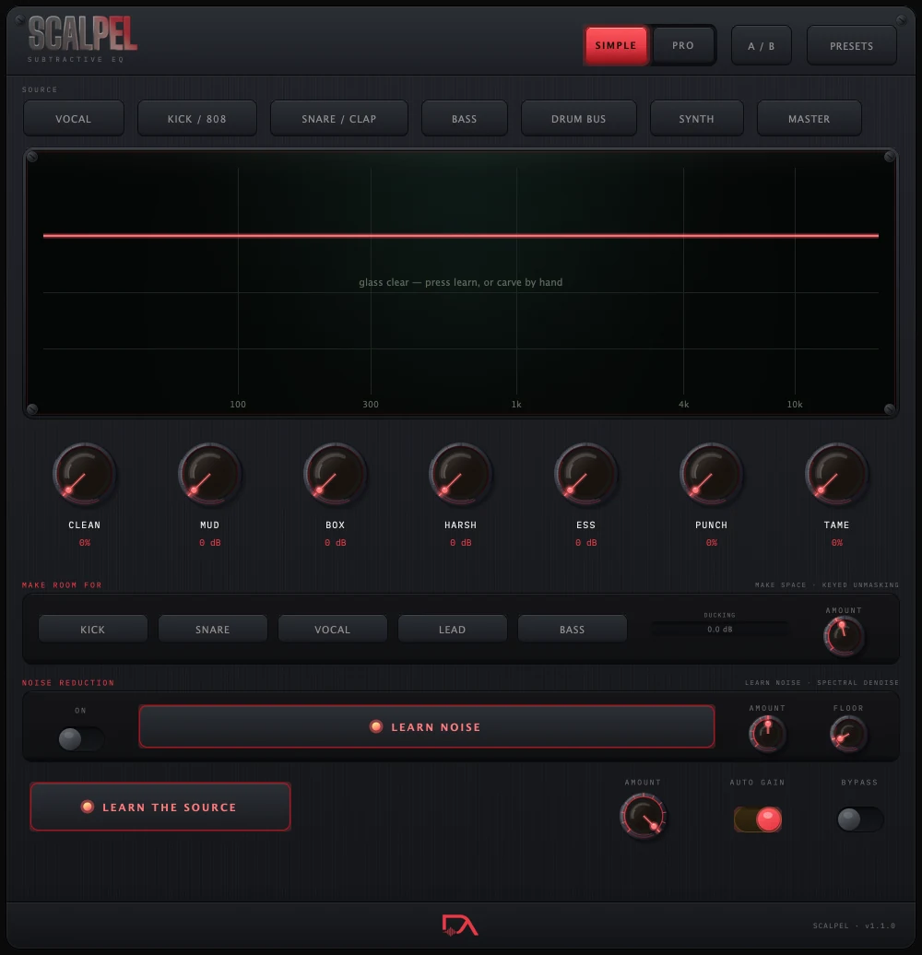The width and height of the screenshot is (922, 955).
Task: Click the SCALPEL logo title
Action: pyautogui.click(x=82, y=34)
